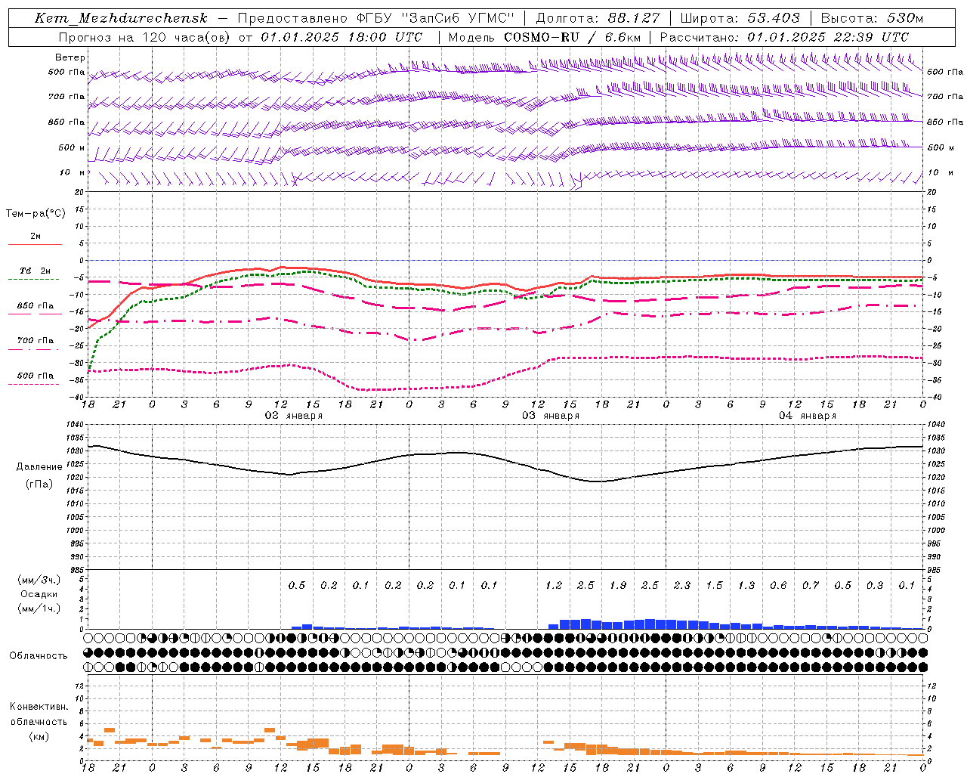Click the red 2м temperature legend line
This screenshot has height=774, width=967.
pos(35,244)
